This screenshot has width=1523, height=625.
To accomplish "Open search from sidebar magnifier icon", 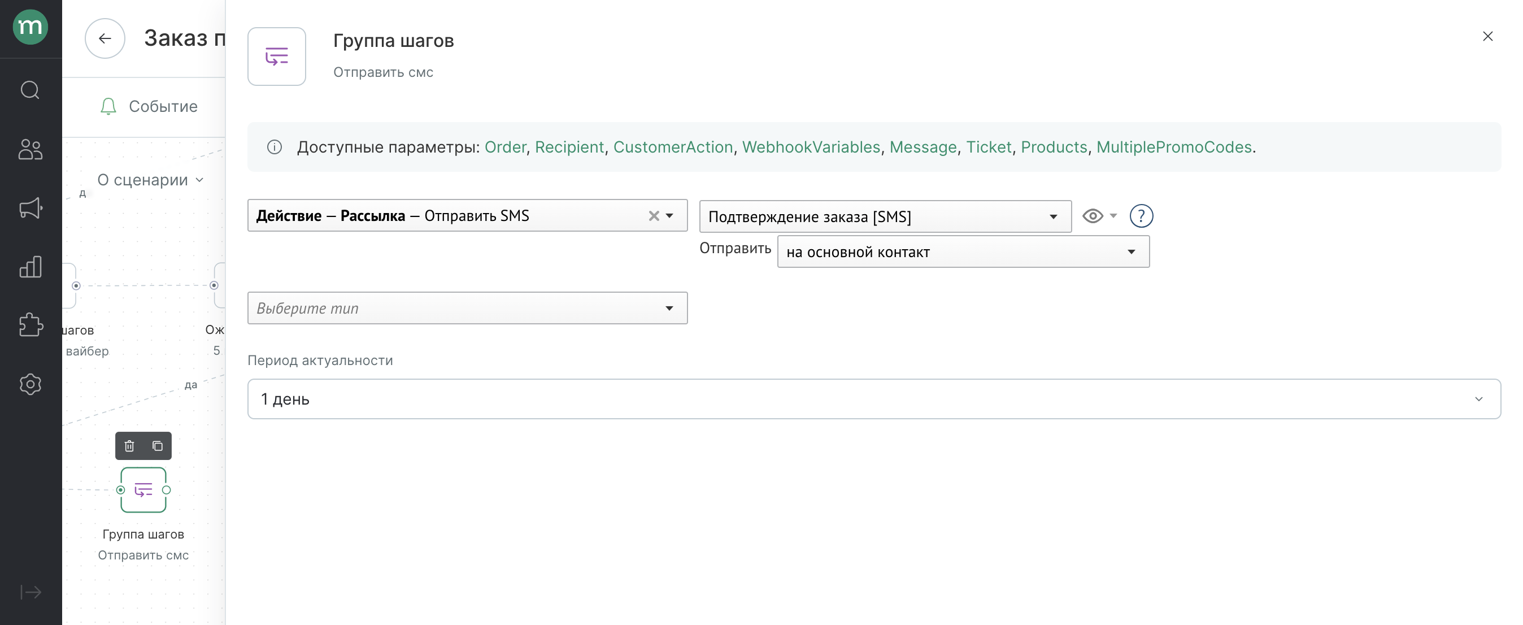I will [30, 90].
